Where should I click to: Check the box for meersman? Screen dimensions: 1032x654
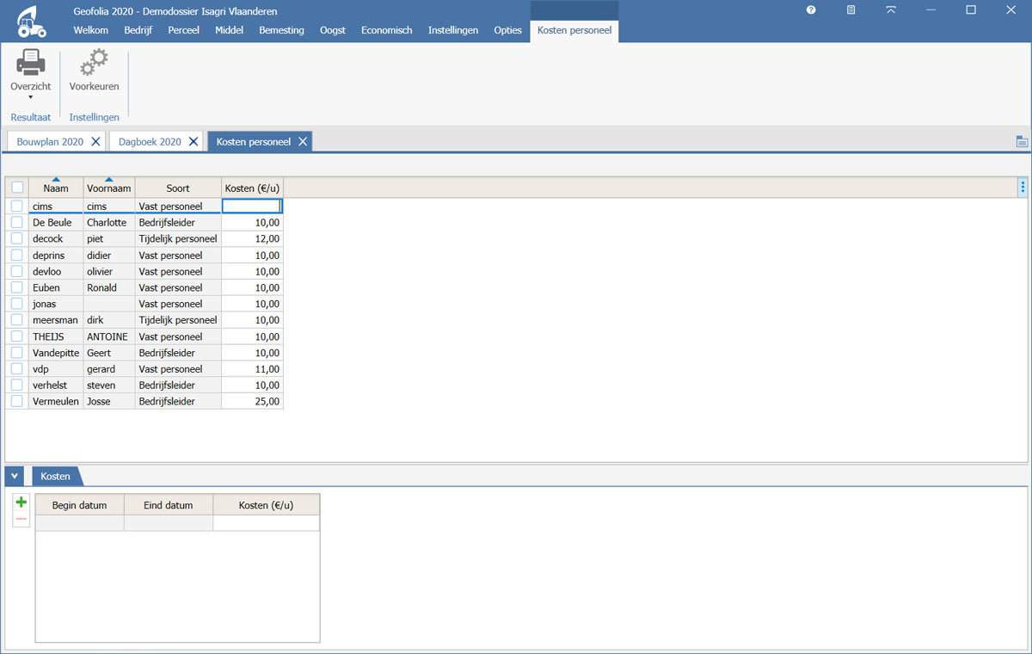pyautogui.click(x=17, y=320)
